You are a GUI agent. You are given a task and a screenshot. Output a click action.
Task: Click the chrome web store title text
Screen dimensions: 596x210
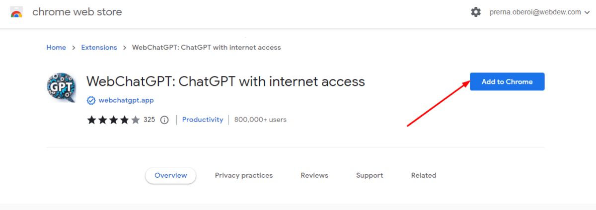pyautogui.click(x=77, y=12)
